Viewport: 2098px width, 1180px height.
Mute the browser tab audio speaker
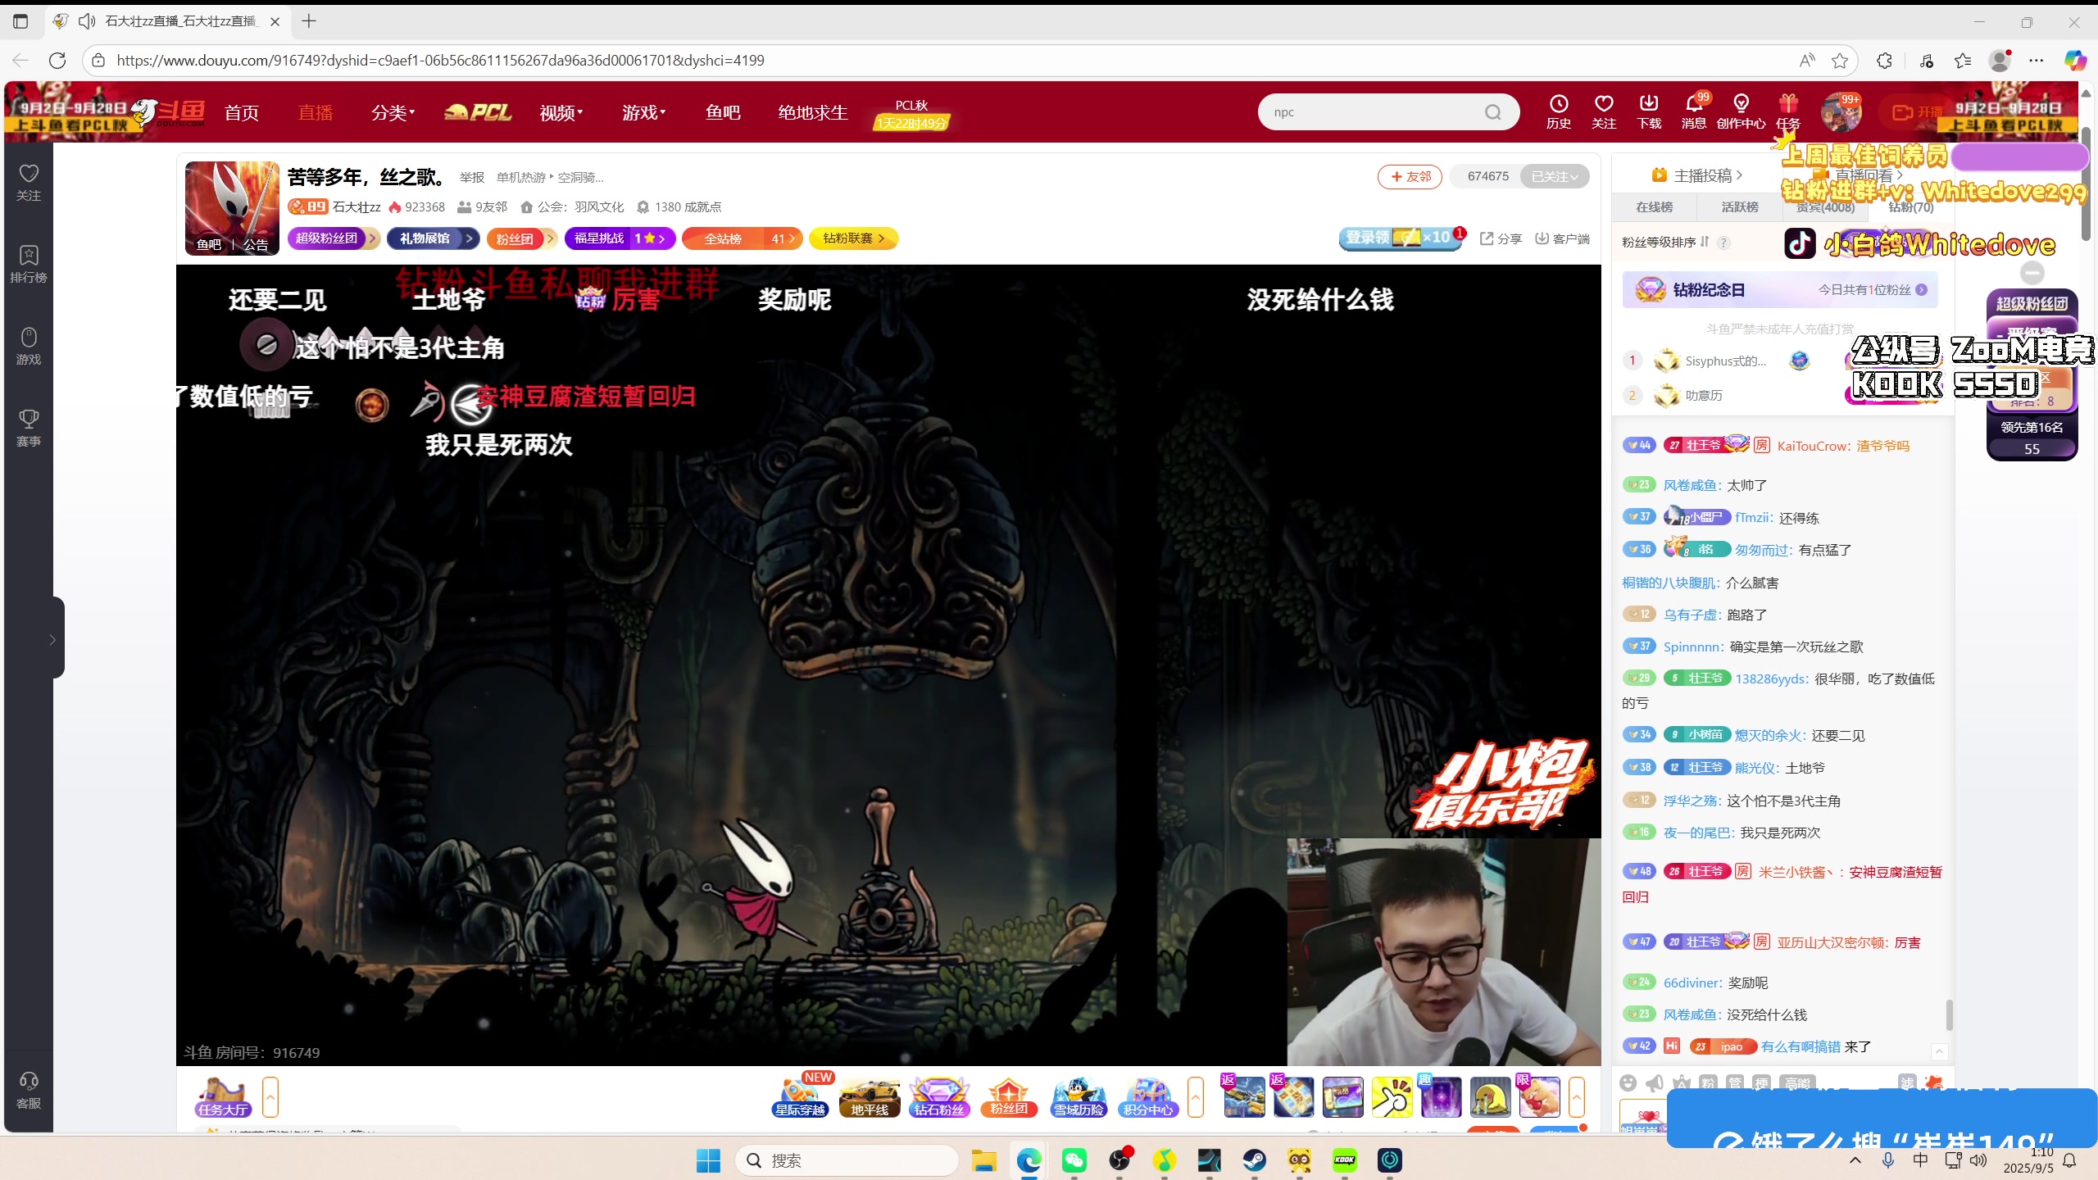pyautogui.click(x=87, y=21)
